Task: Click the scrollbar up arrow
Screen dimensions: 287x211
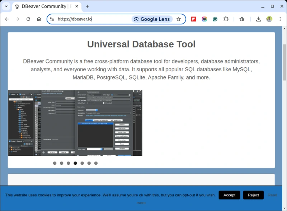Action: (x=284, y=29)
